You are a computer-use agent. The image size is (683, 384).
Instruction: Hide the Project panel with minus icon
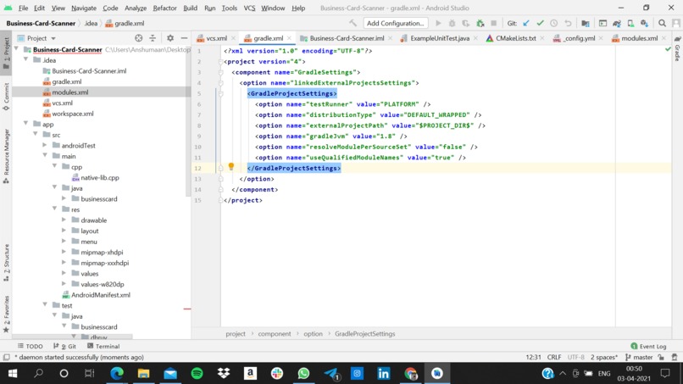point(184,38)
